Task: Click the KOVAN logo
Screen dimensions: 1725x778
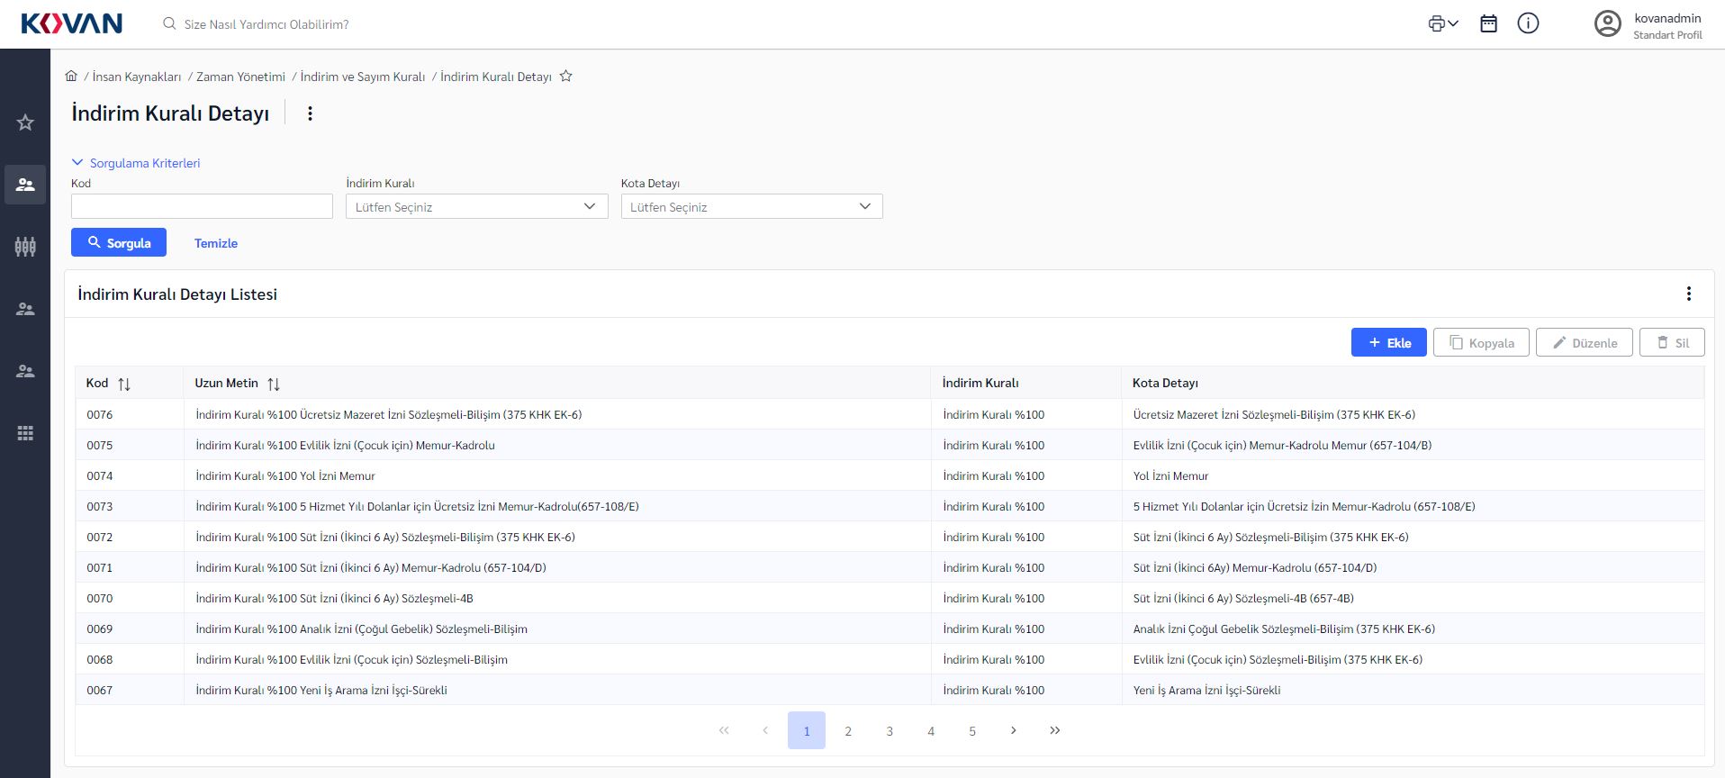Action: point(72,23)
